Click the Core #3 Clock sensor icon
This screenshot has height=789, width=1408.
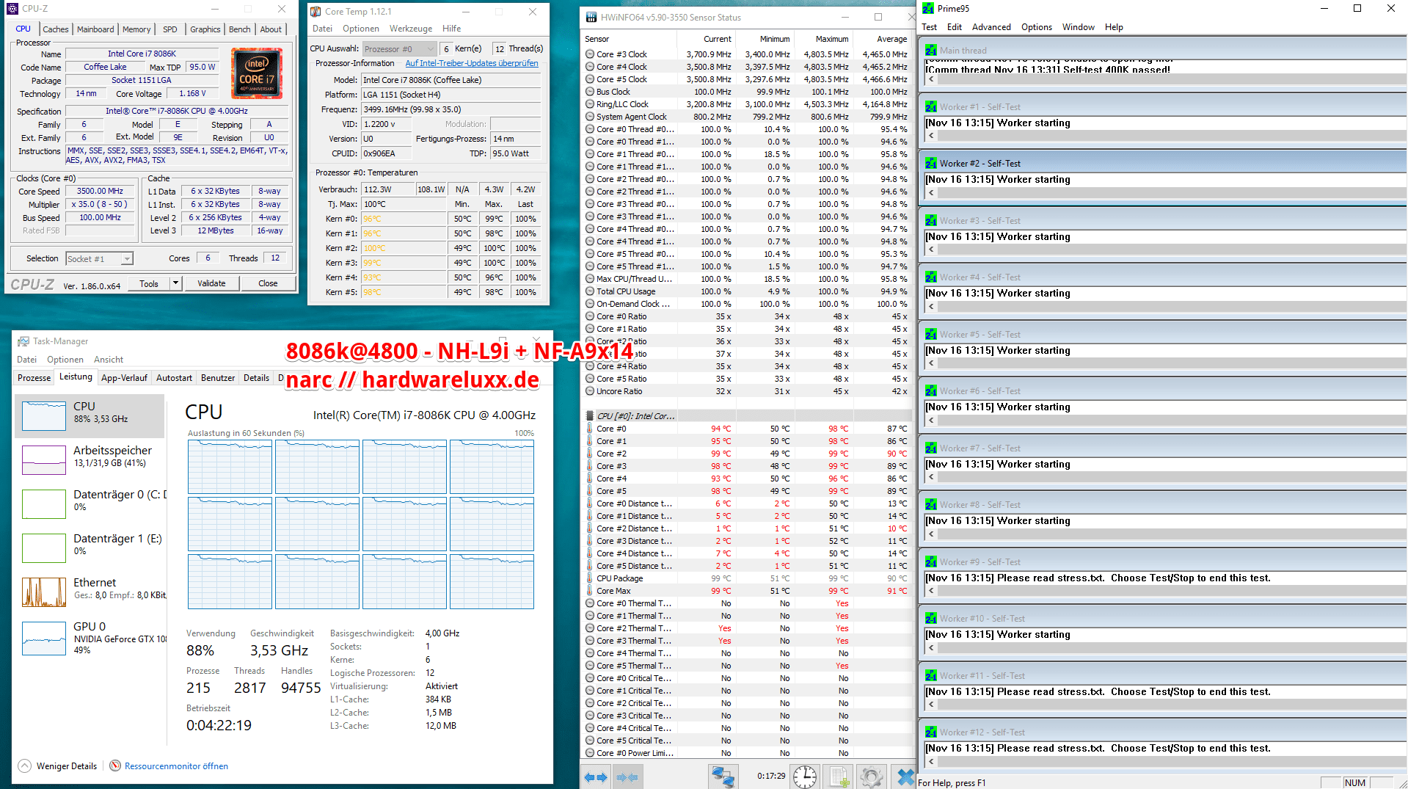point(590,54)
